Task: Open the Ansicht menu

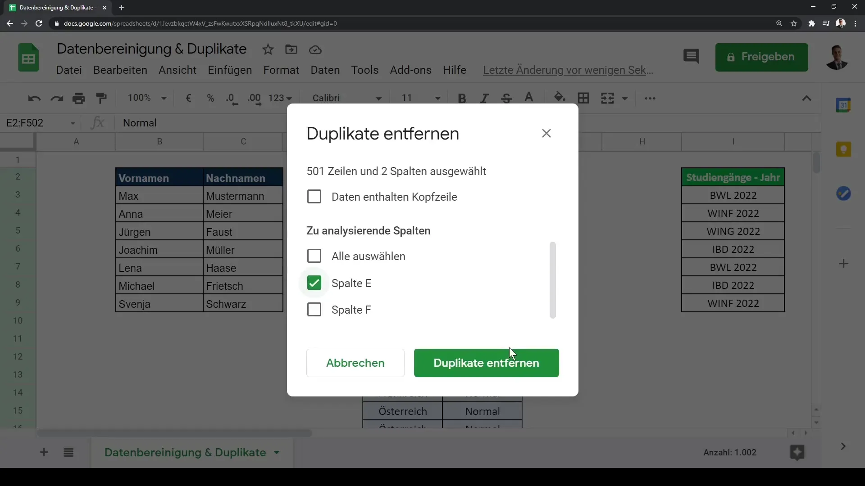Action: click(178, 70)
